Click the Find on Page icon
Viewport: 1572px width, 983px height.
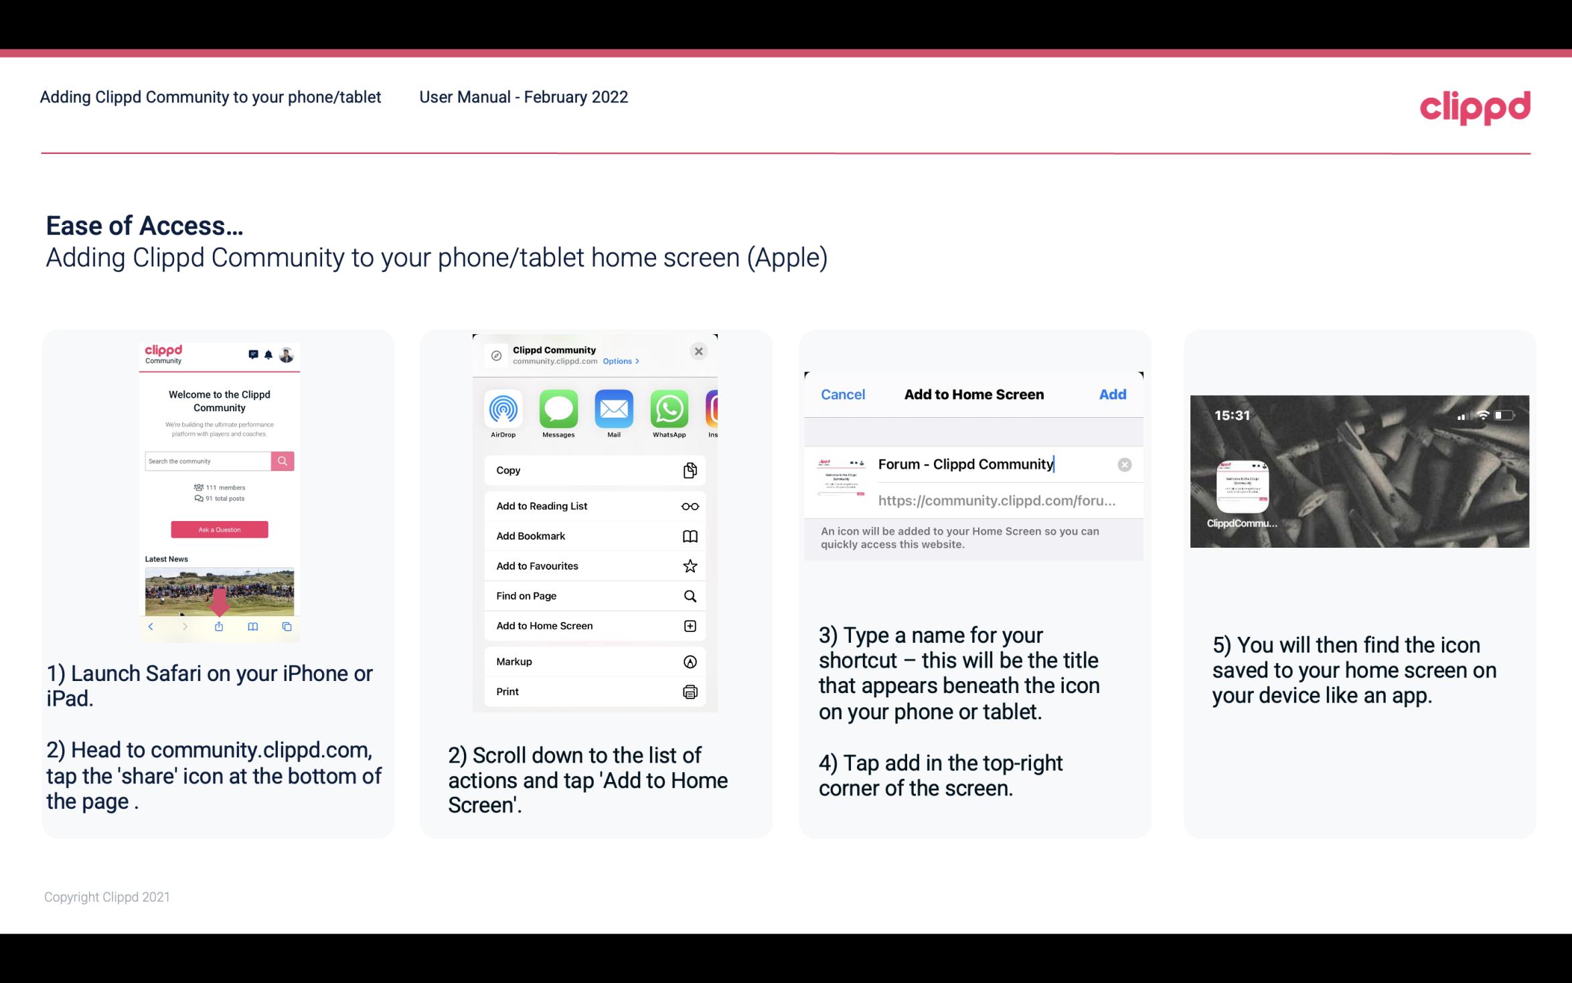pyautogui.click(x=689, y=596)
